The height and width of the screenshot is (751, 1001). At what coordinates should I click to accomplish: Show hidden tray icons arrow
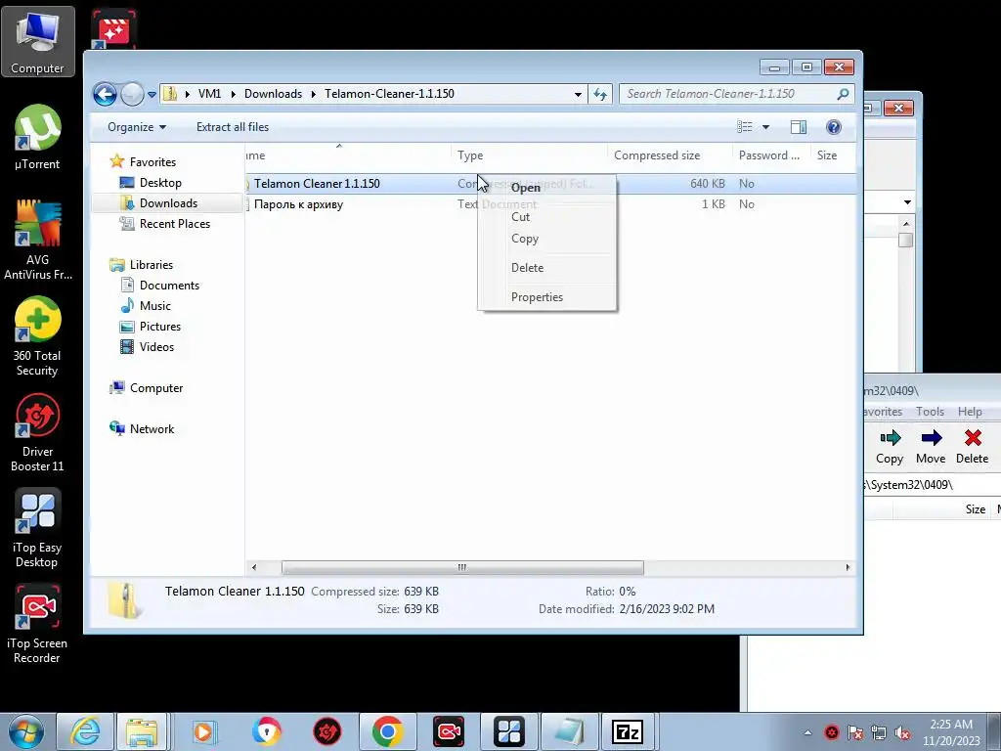807,732
